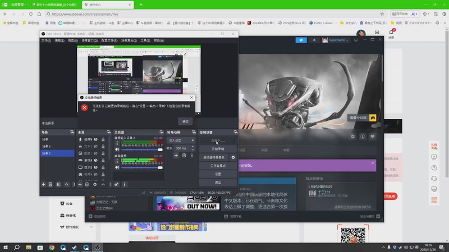Open OBS 文件(F) menu
449x252 pixels.
coord(46,40)
